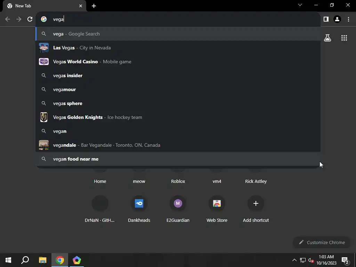The image size is (356, 267).
Task: Open the Home shortcut
Action: [100, 181]
